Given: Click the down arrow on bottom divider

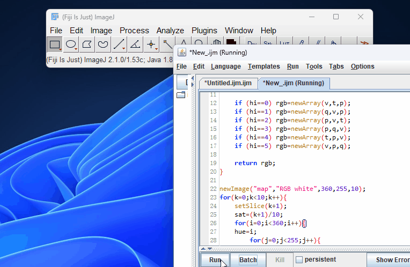Looking at the screenshot, I should coord(209,249).
